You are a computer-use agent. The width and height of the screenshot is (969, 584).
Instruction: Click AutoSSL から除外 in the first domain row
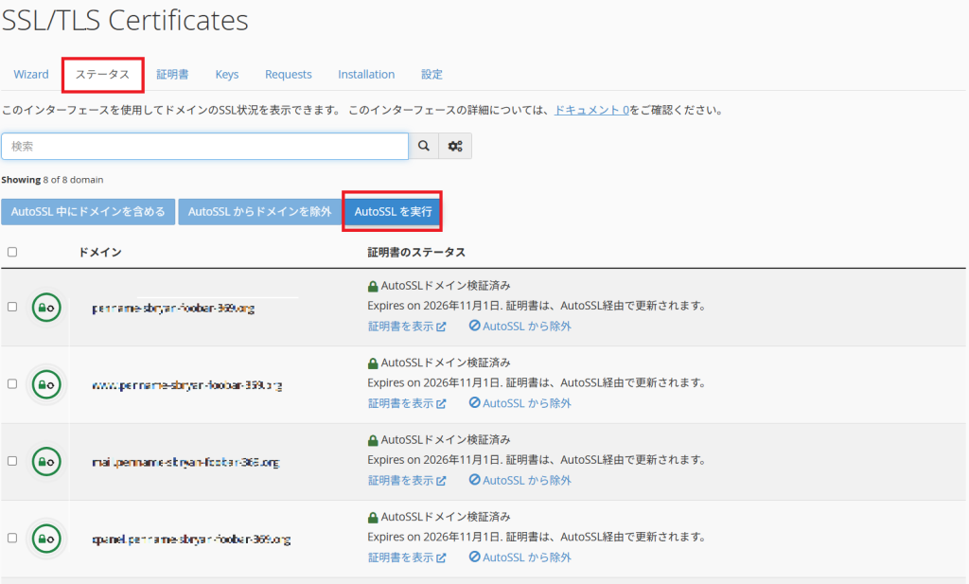tap(520, 326)
